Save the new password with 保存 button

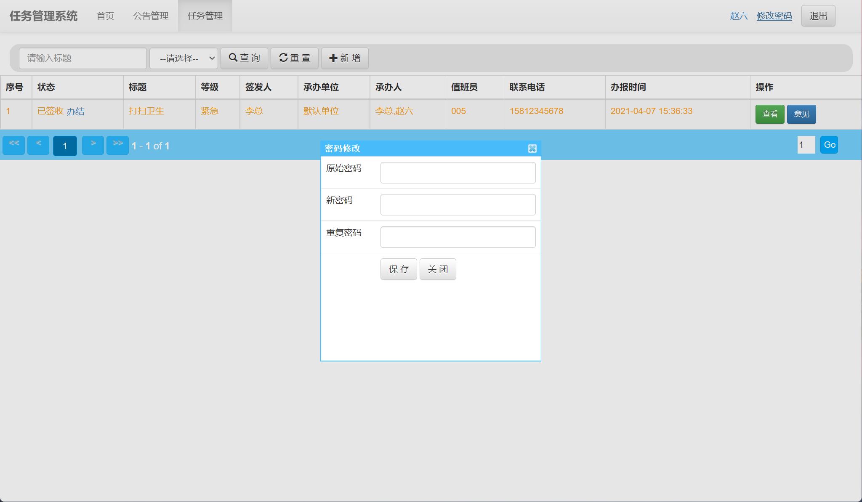pyautogui.click(x=398, y=269)
